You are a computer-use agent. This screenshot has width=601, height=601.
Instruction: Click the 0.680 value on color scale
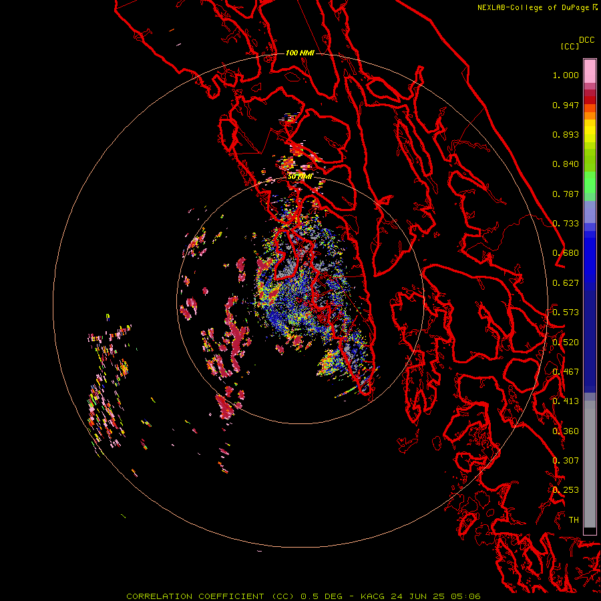coord(566,253)
